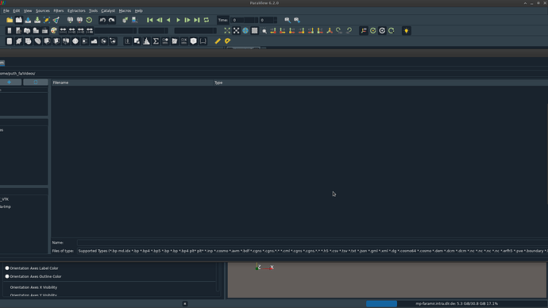Click the Name input field
The height and width of the screenshot is (308, 548).
click(x=312, y=242)
